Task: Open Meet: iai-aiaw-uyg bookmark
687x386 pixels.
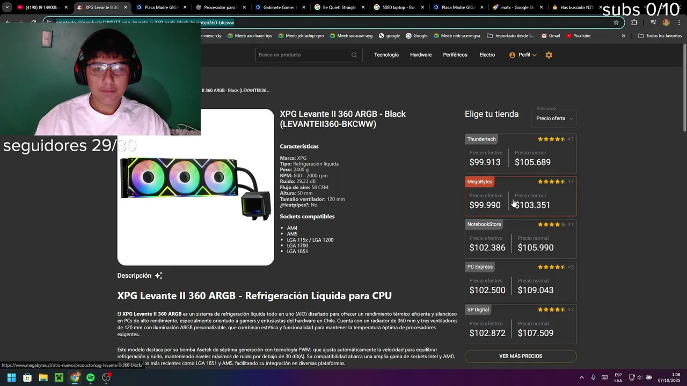Action: pos(350,36)
